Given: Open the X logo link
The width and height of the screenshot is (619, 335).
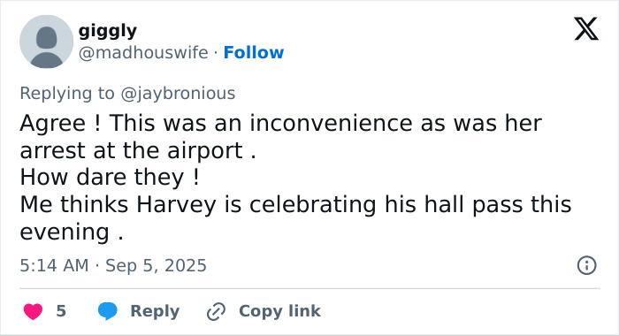Looking at the screenshot, I should click(586, 28).
